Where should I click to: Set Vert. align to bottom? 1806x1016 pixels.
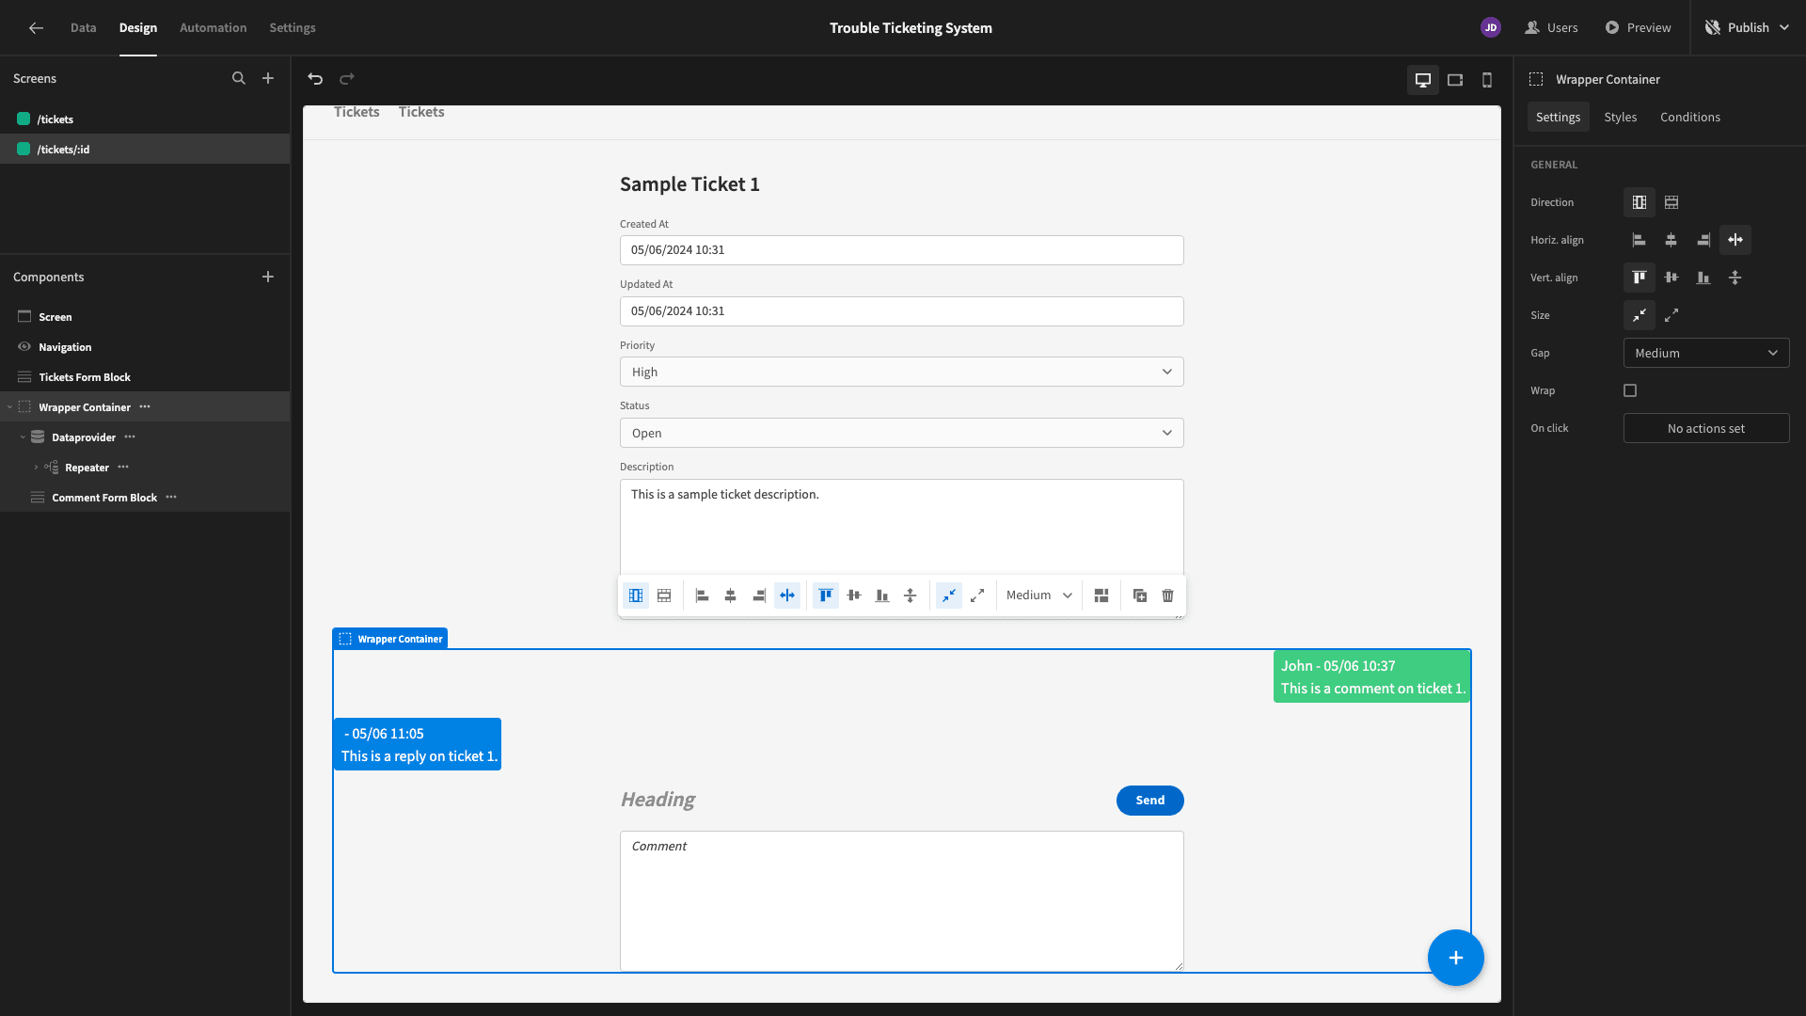click(1703, 278)
